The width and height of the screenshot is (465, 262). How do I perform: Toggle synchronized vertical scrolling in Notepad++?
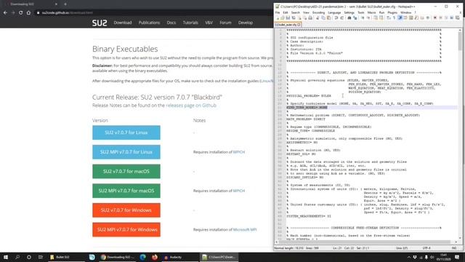pyautogui.click(x=375, y=17)
